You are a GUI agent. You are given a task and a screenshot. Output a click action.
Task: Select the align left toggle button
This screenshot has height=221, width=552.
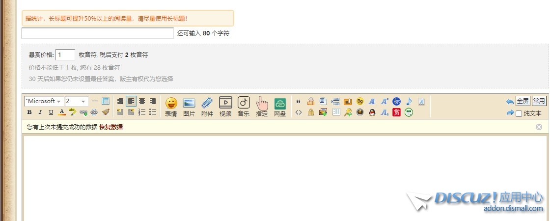pos(131,101)
